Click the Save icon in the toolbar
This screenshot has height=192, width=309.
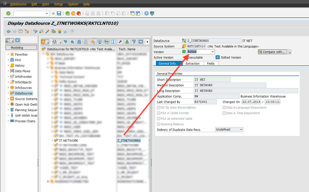point(59,13)
